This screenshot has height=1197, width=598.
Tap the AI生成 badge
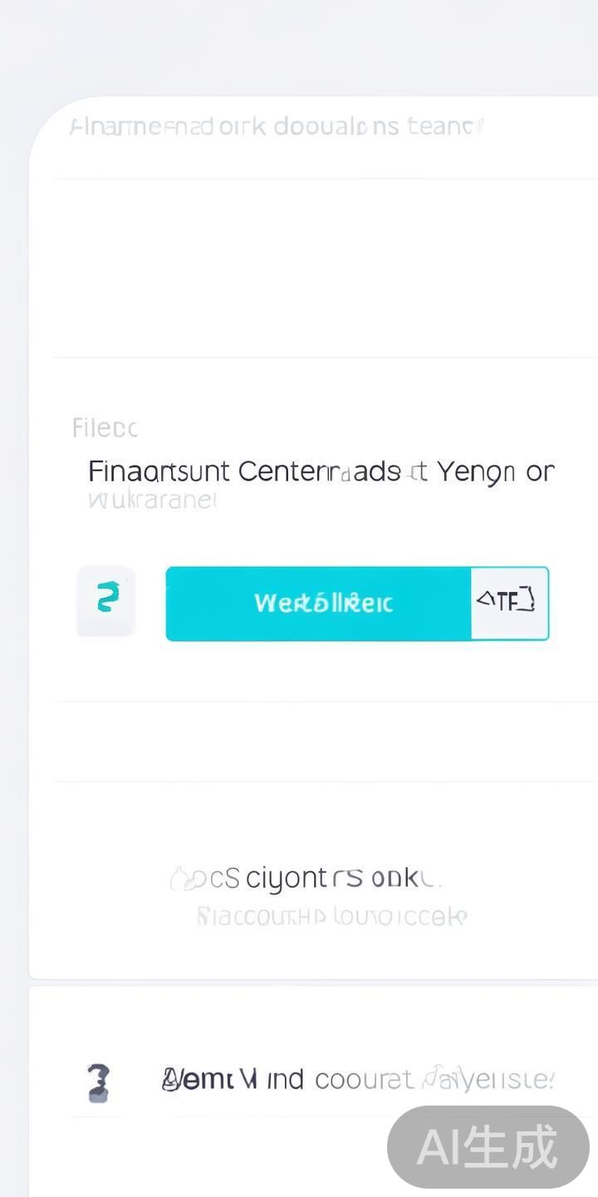488,1147
